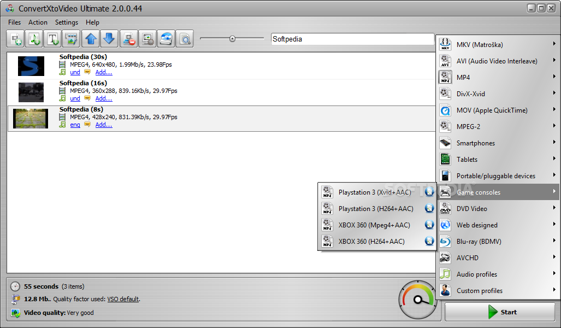Click the Audio profiles music note icon
Image resolution: width=561 pixels, height=328 pixels.
pos(445,274)
